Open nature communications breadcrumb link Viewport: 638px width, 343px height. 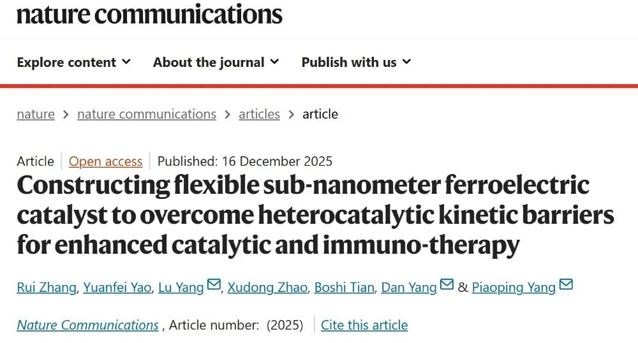147,114
